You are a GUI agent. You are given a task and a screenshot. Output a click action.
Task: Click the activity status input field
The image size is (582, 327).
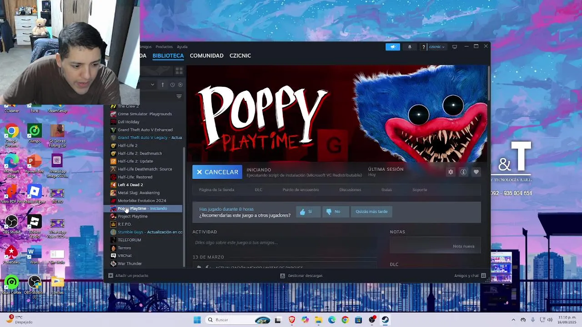pyautogui.click(x=284, y=243)
